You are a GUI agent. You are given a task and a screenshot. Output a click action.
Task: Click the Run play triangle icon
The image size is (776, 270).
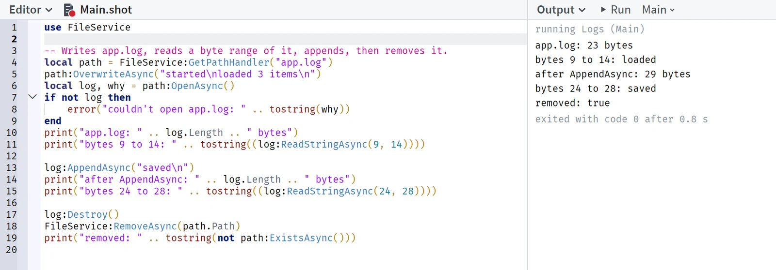603,10
